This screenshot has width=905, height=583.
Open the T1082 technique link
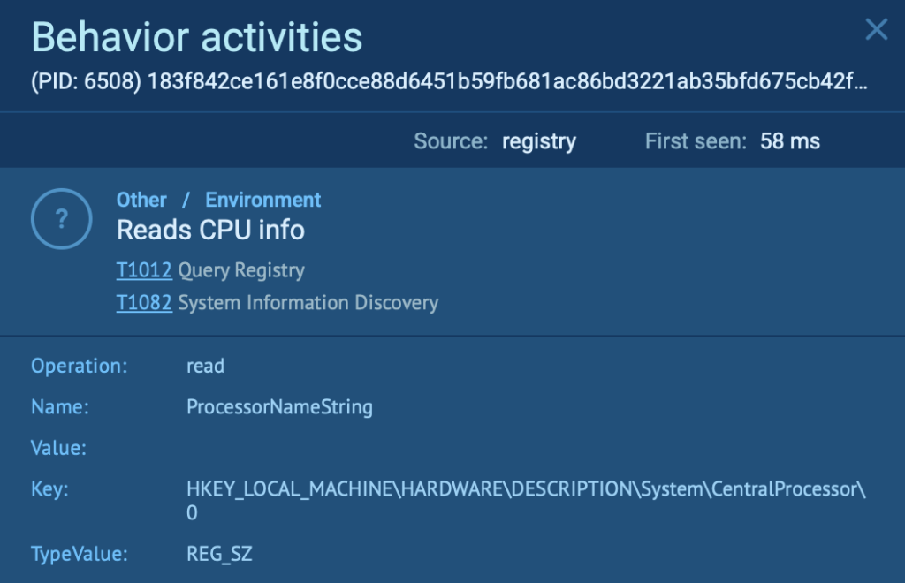coord(144,303)
